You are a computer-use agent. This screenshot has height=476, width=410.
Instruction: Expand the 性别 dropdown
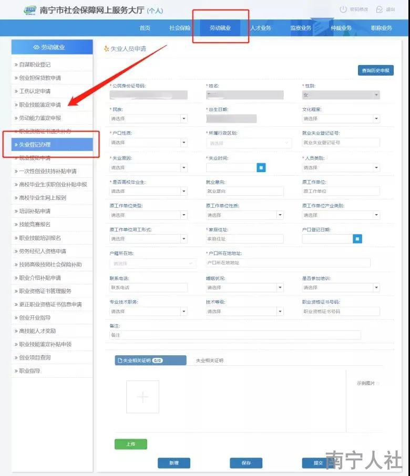click(x=341, y=95)
